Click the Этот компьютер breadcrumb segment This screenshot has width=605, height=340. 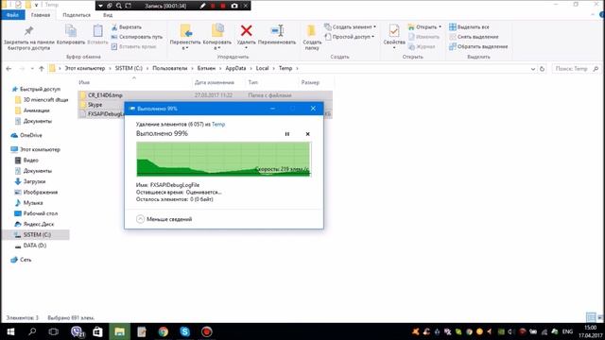(84, 68)
